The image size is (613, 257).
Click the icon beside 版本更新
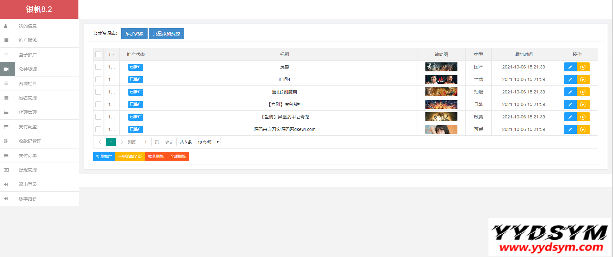(6, 199)
